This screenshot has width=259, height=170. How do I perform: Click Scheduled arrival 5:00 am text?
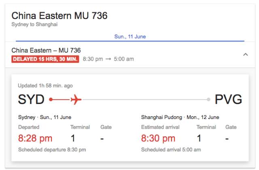(171, 150)
